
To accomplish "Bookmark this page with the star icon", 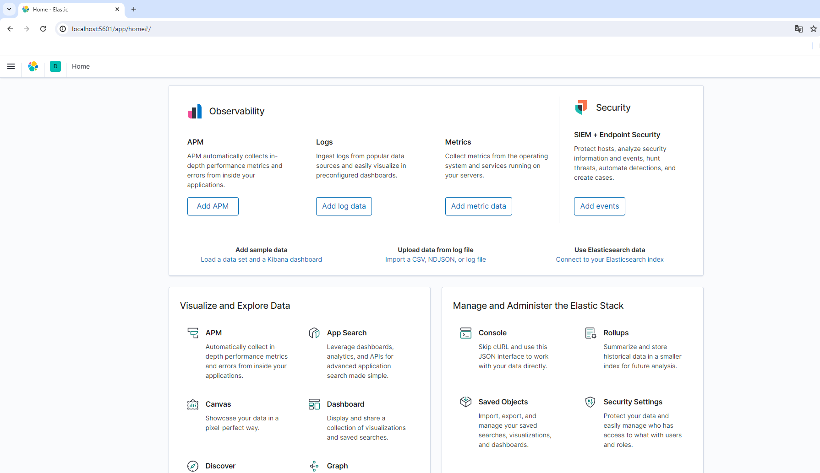I will (x=813, y=29).
